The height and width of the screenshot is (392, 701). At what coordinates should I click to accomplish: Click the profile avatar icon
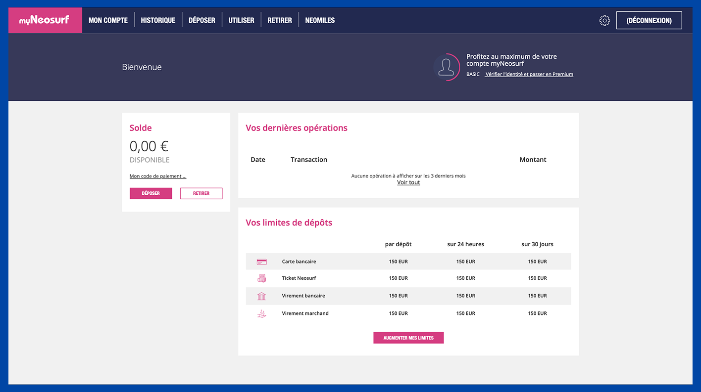coord(446,67)
